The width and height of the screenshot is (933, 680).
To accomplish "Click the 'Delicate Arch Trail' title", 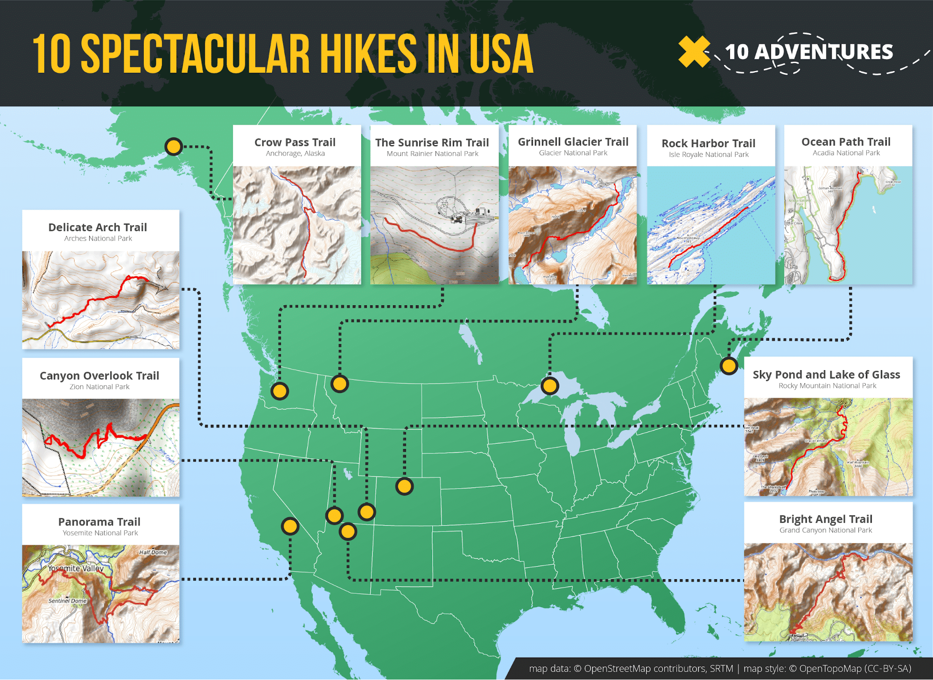I will (98, 227).
